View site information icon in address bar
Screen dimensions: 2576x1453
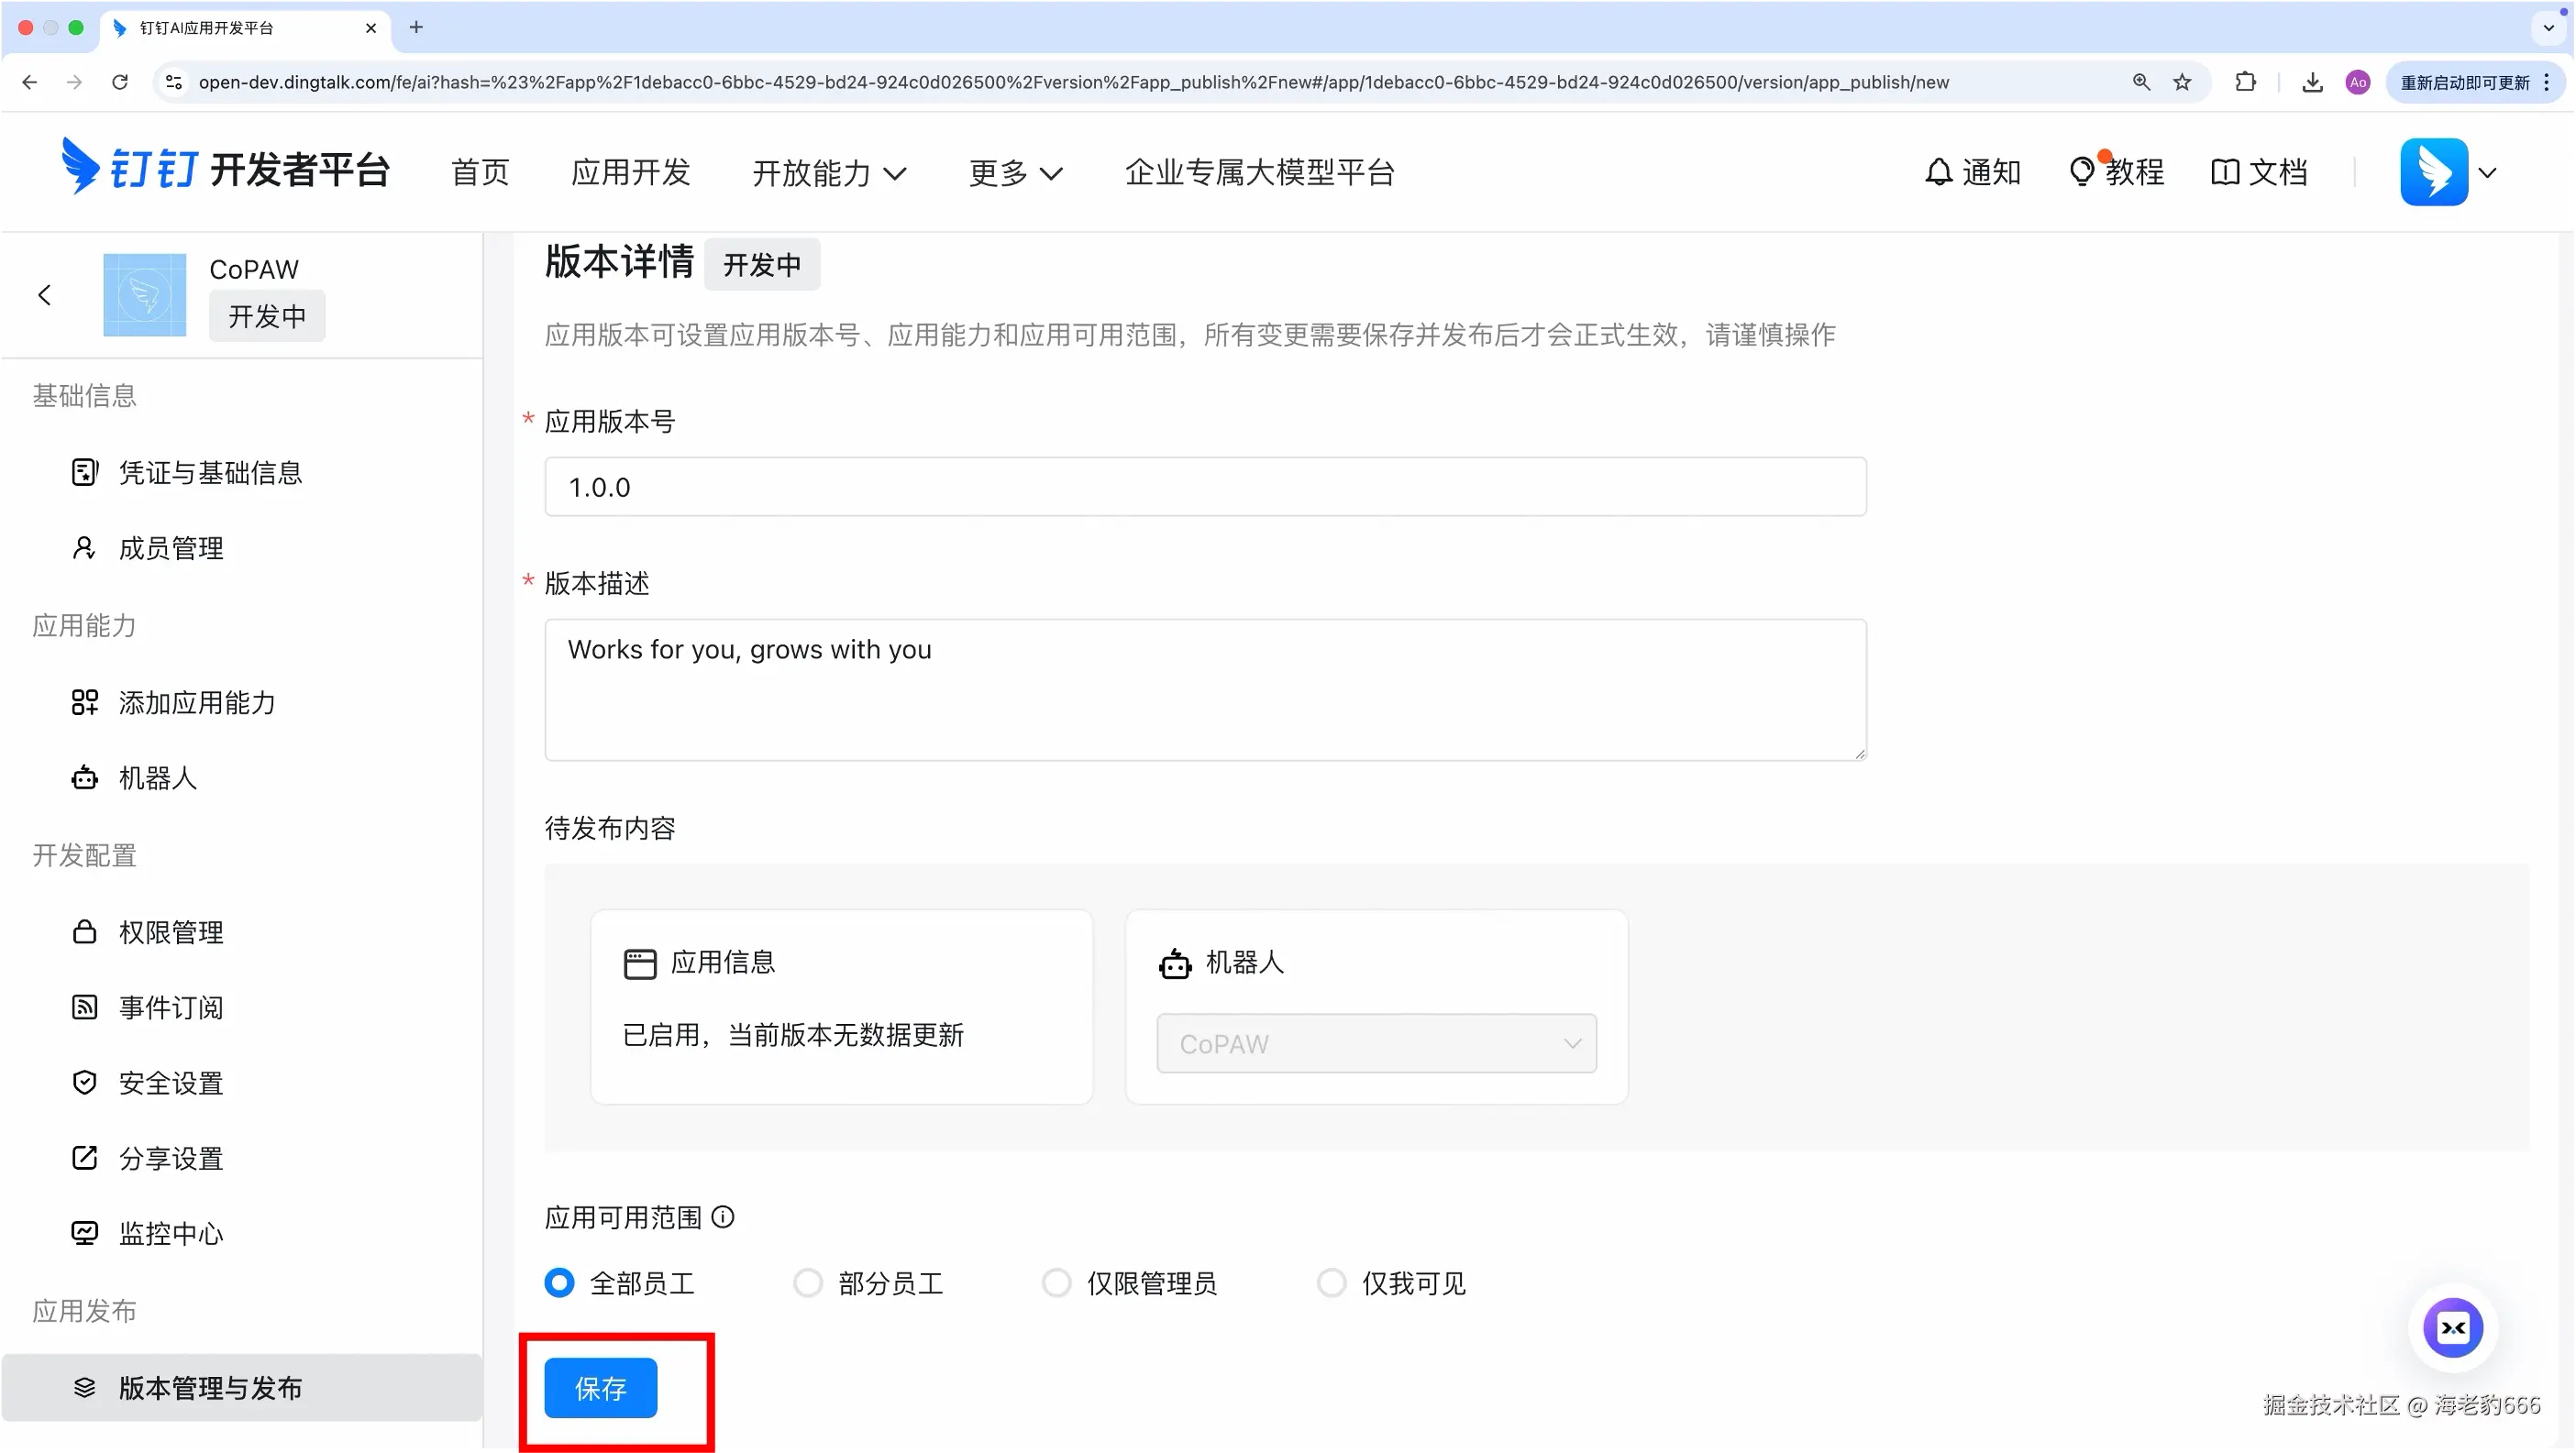click(x=174, y=82)
